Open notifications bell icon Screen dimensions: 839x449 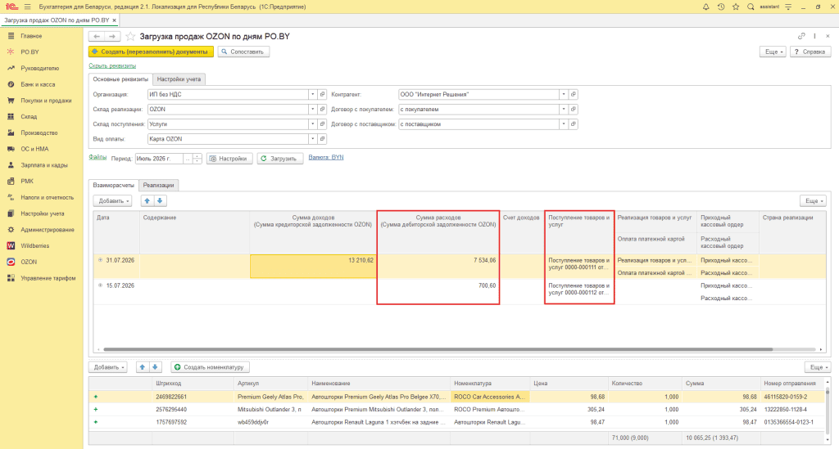(x=705, y=7)
